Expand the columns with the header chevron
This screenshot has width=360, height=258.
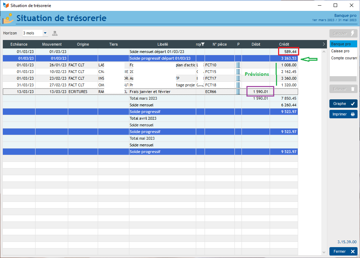click(x=324, y=44)
